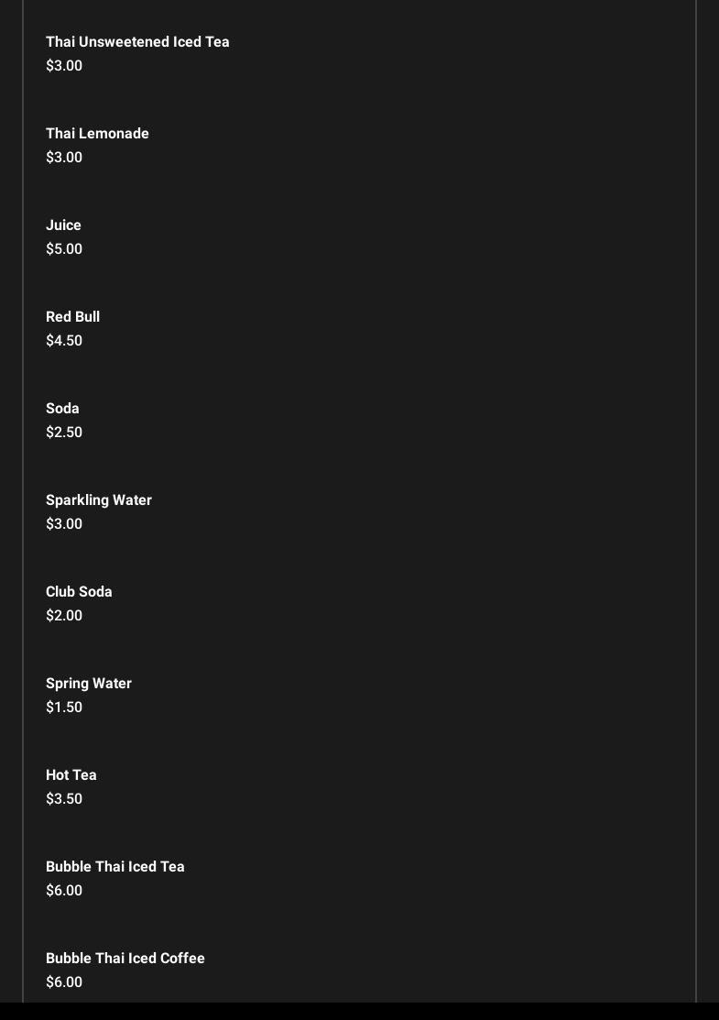The height and width of the screenshot is (1020, 719).
Task: Choose the Spring Water item
Action: (x=89, y=684)
